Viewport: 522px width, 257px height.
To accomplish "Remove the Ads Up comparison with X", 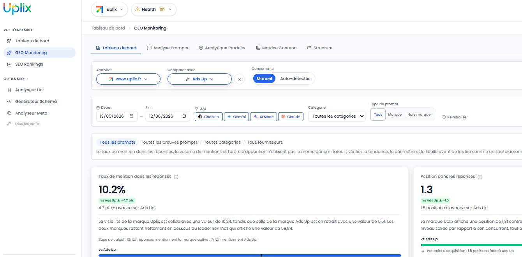I will [x=240, y=79].
